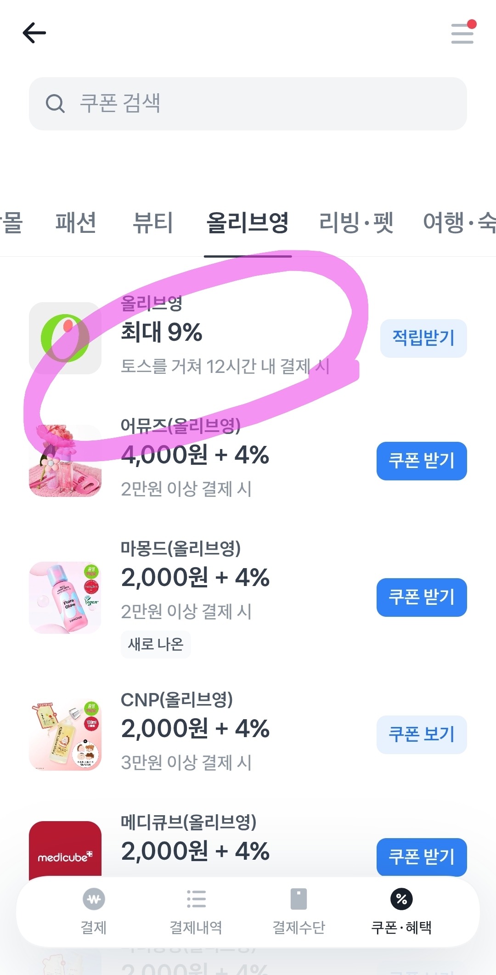
Task: Switch to the 뷰티 category tab
Action: [152, 223]
